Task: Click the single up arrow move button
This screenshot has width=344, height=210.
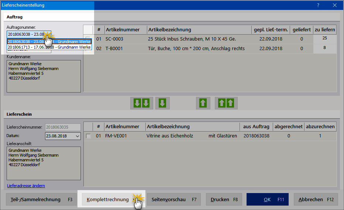Action: (203, 103)
